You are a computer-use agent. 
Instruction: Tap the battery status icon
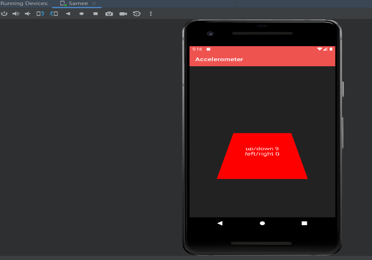pos(331,49)
